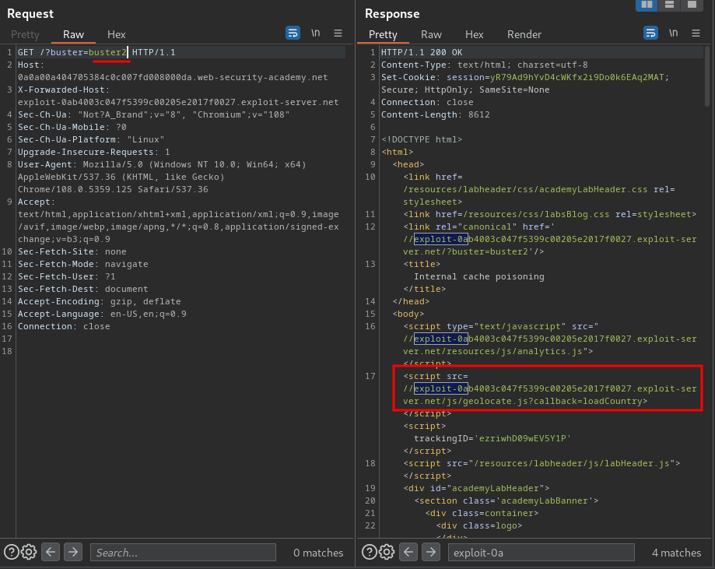The height and width of the screenshot is (569, 715).
Task: Click HTTP/1.1 200 OK status line
Action: tap(422, 52)
